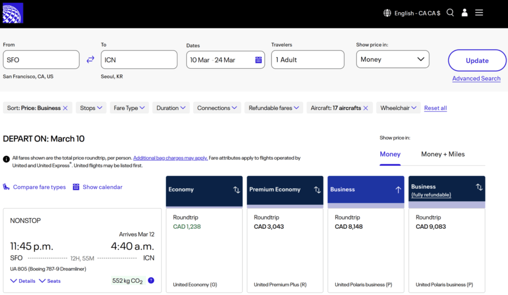This screenshot has width=508, height=295.
Task: Sort by Business fully refundable price
Action: pyautogui.click(x=479, y=187)
